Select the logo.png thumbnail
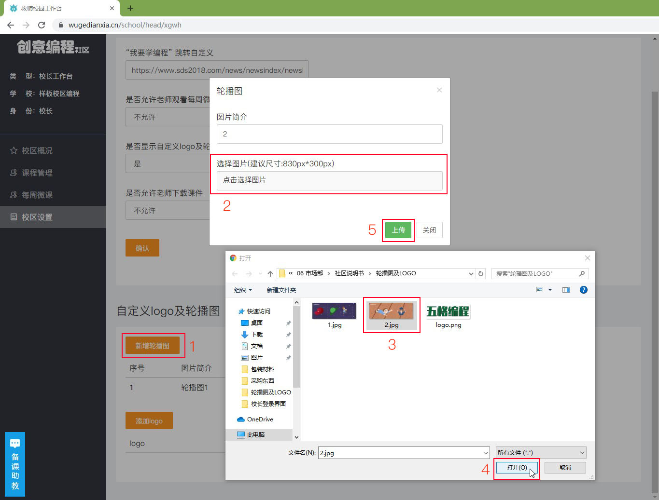 (x=449, y=315)
